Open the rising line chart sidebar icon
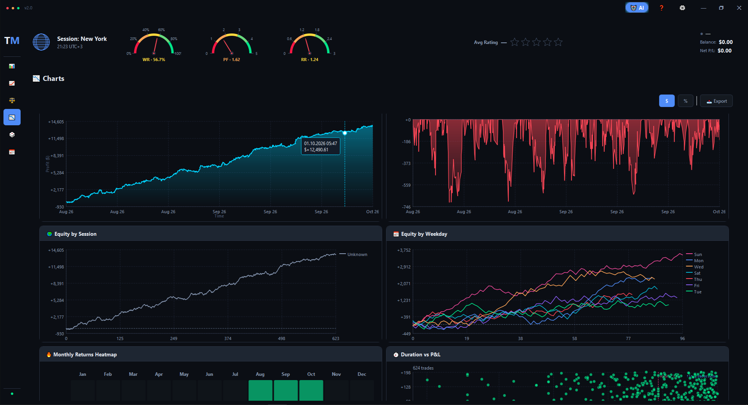The height and width of the screenshot is (405, 748). point(12,83)
